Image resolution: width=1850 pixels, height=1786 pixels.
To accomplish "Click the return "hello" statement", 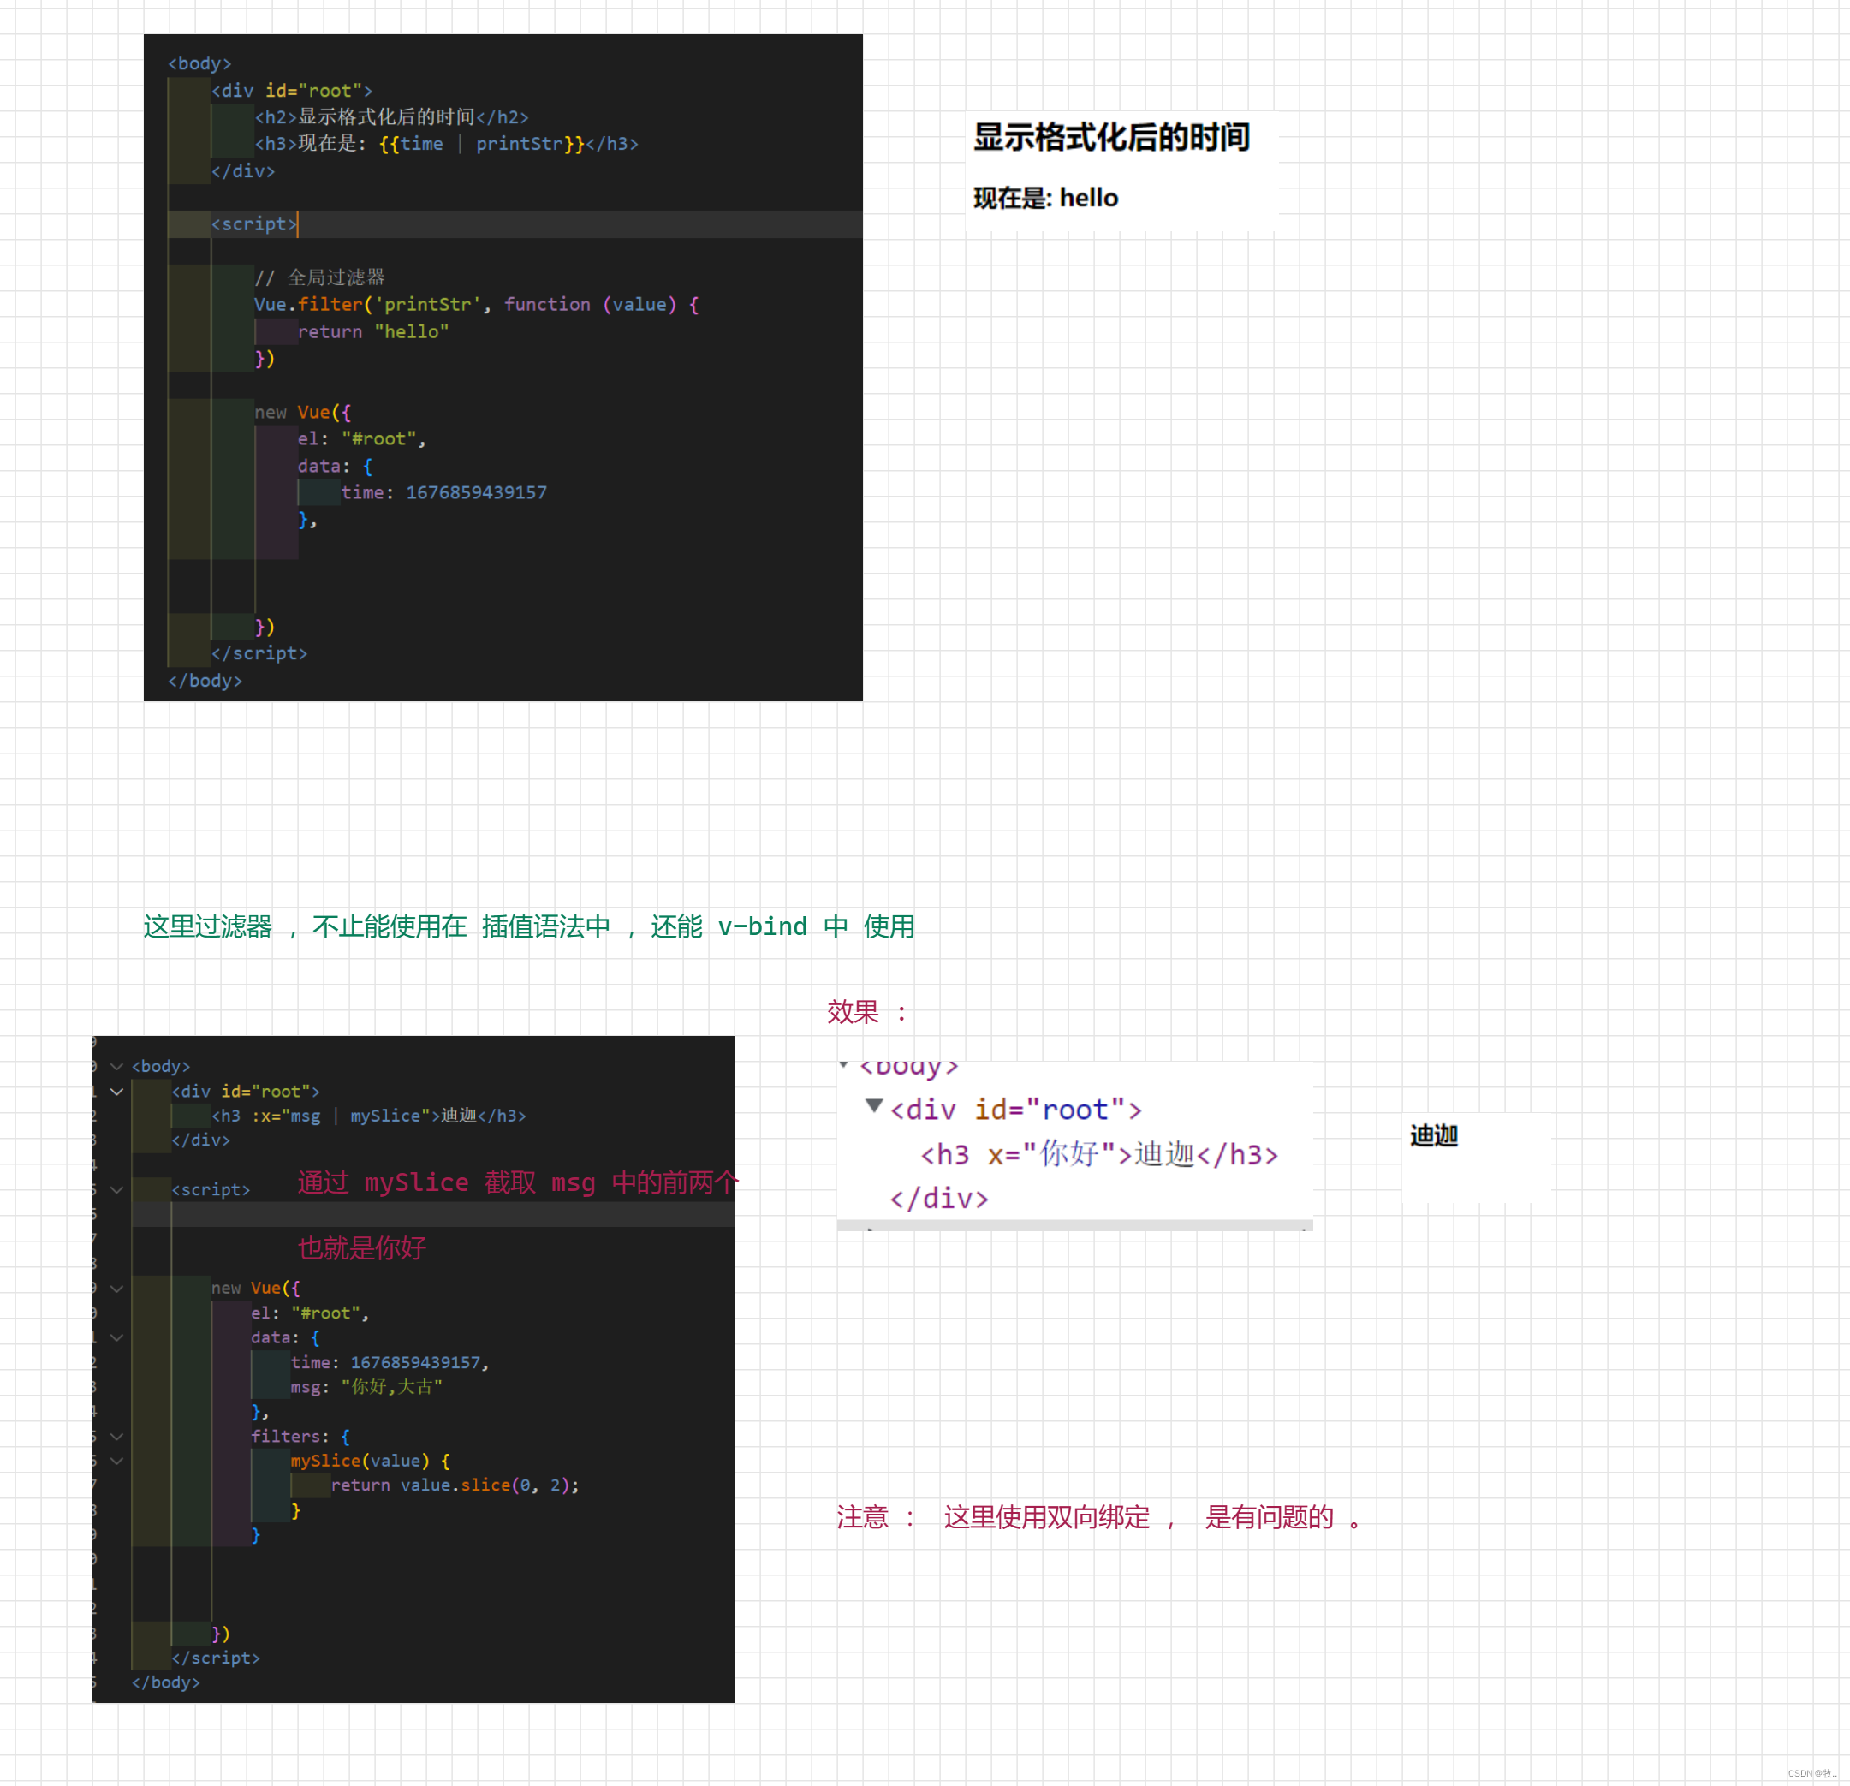I will tap(373, 332).
